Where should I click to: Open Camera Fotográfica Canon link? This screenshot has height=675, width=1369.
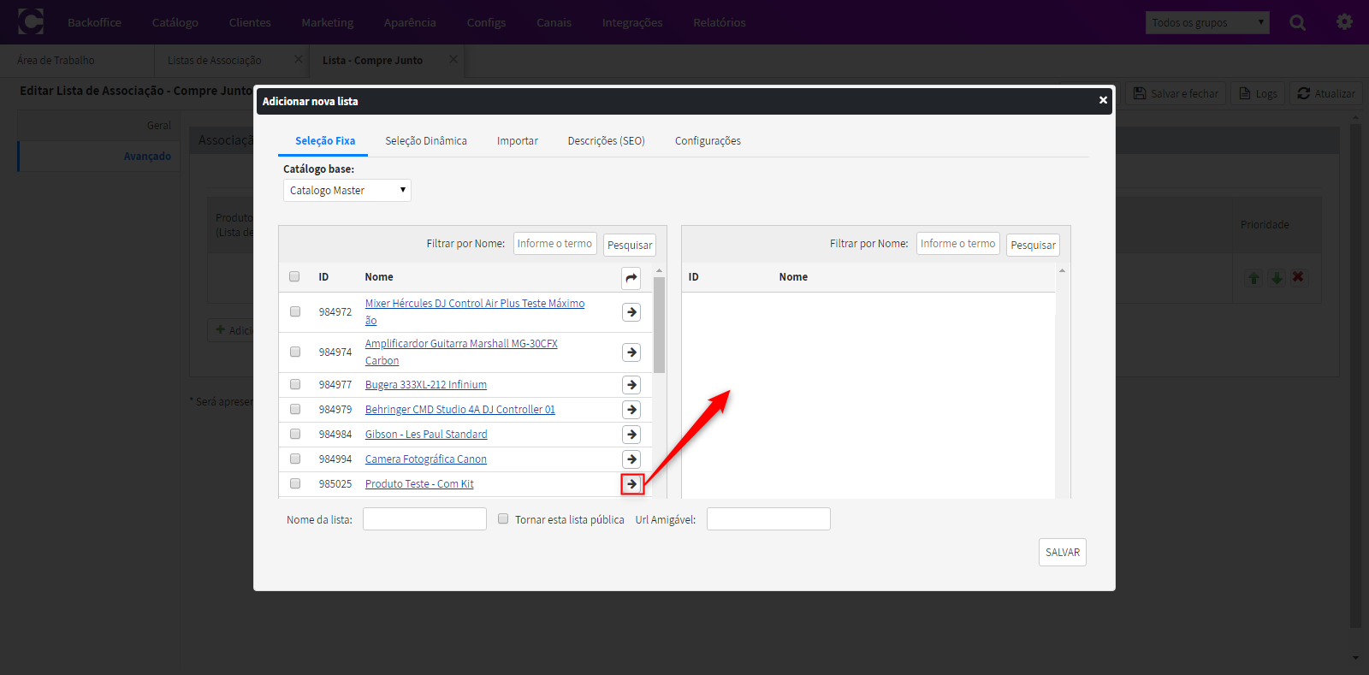coord(426,459)
